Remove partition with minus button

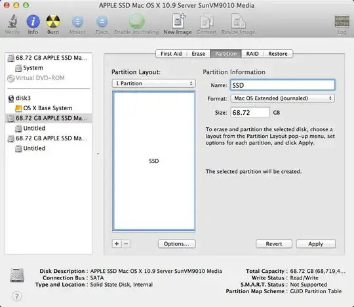127,244
